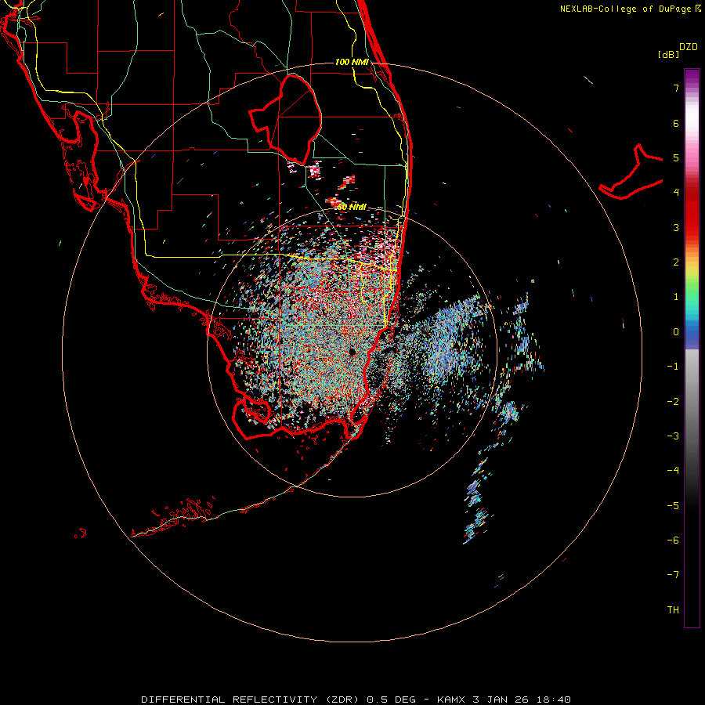Screen dimensions: 705x705
Task: Click the 4 value on the color scale
Action: pyautogui.click(x=676, y=193)
